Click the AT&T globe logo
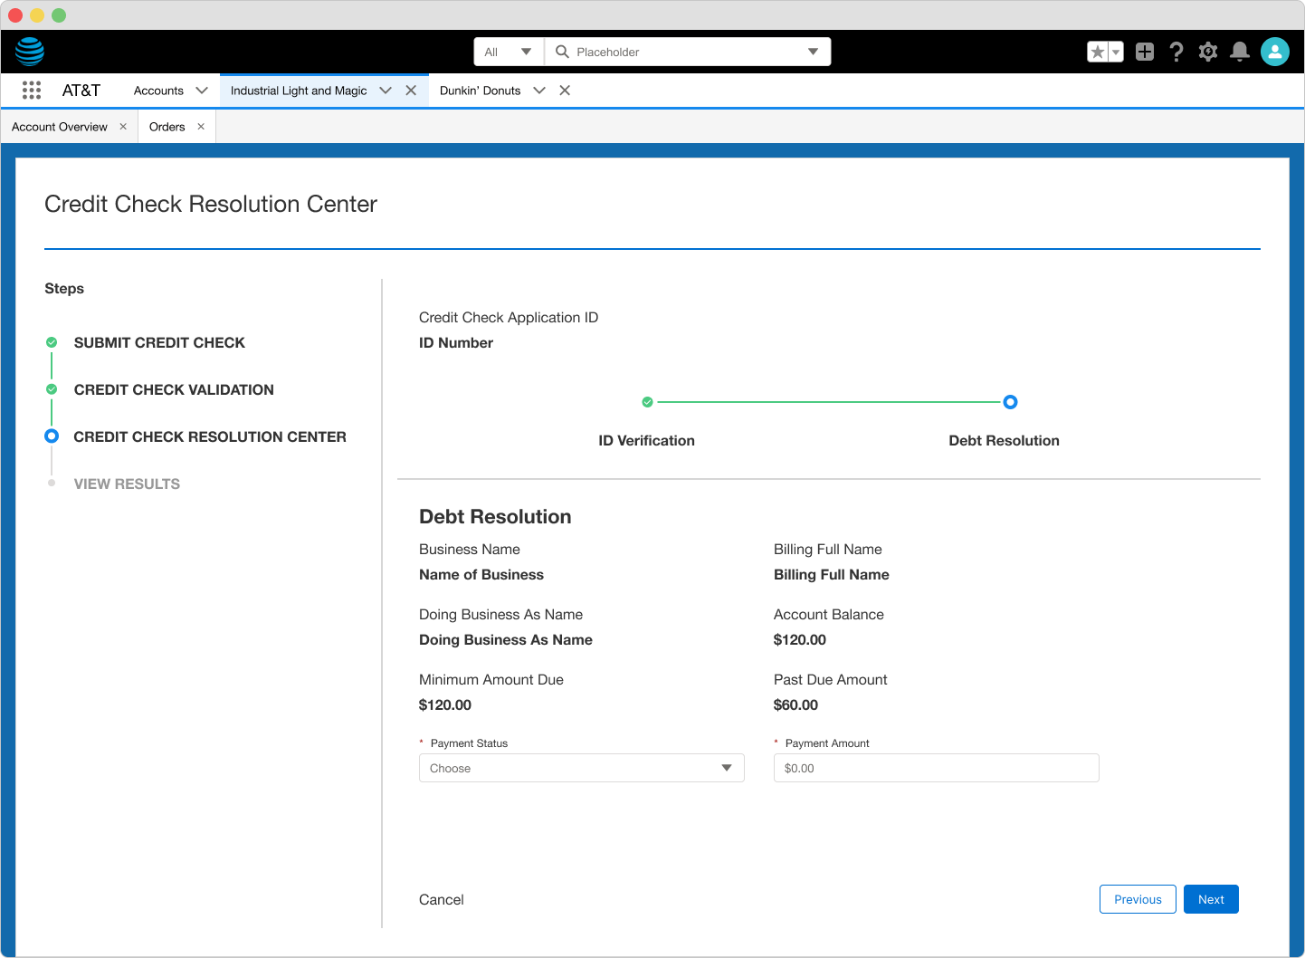 pos(30,52)
